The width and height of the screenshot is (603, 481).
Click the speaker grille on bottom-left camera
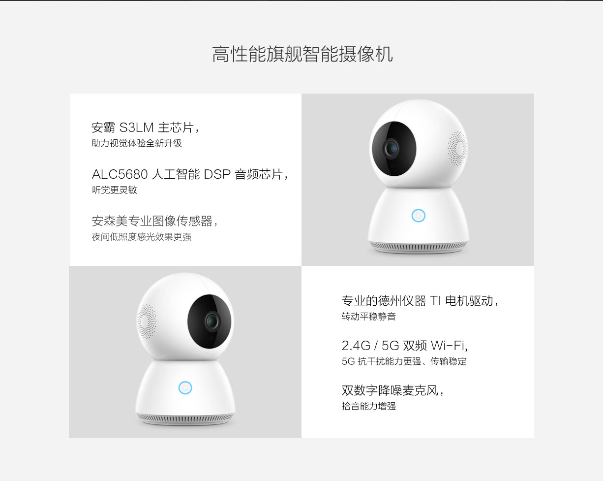[147, 321]
